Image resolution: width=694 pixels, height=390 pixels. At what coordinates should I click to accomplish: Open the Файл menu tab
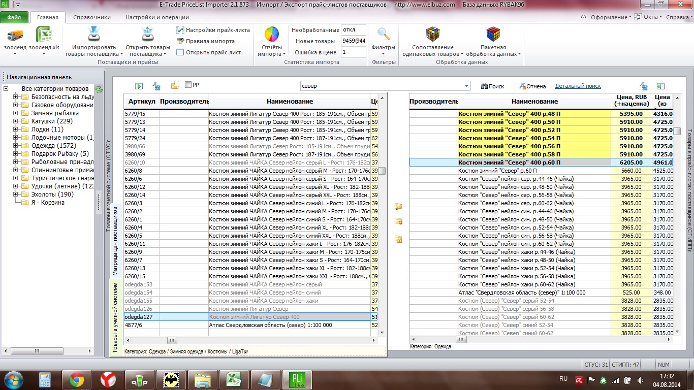click(14, 17)
